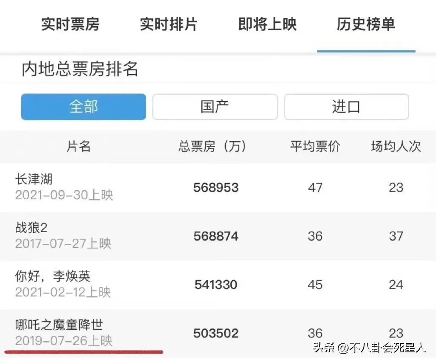Filter by 国产 films
Screen dimensions: 436x363
point(215,107)
